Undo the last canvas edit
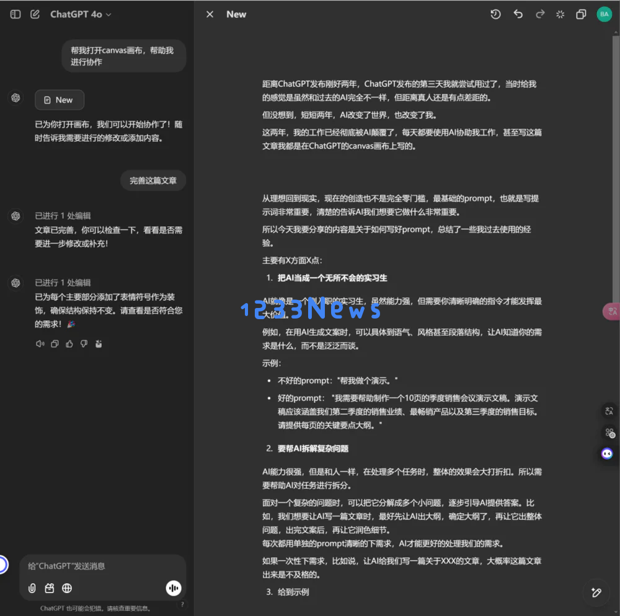Screen dimensions: 620x616 coord(518,15)
